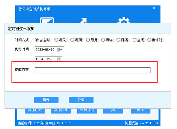Click the 执行时间 date field
The height and width of the screenshot is (129, 177).
coord(45,50)
